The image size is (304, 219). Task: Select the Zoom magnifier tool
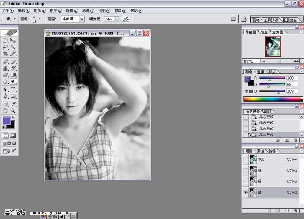(x=13, y=110)
